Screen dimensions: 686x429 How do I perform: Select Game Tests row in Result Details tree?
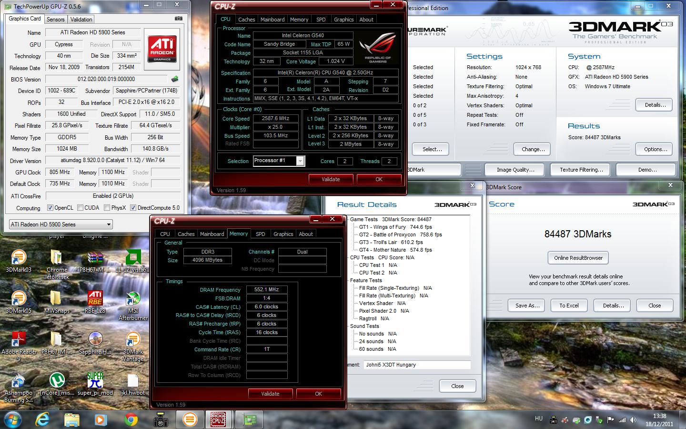point(391,219)
